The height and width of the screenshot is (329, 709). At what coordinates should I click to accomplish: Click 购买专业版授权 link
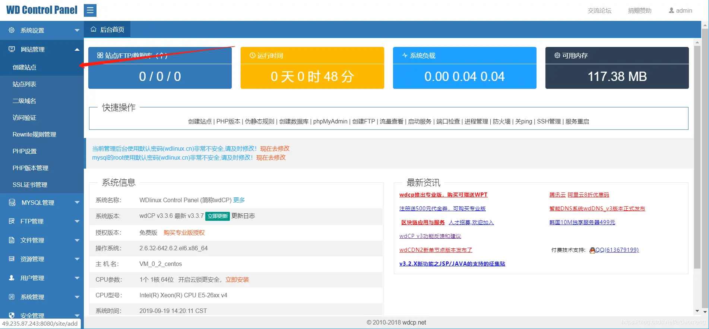click(184, 232)
